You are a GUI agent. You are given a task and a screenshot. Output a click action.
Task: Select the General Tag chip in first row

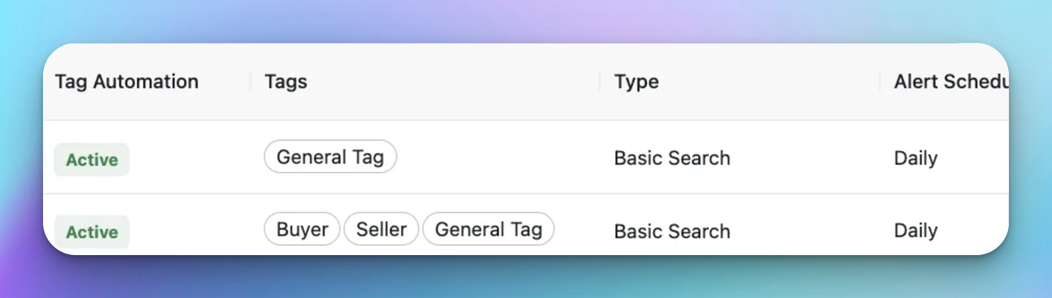330,157
